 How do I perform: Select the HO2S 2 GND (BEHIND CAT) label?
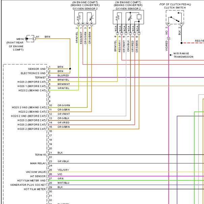click(x=29, y=108)
